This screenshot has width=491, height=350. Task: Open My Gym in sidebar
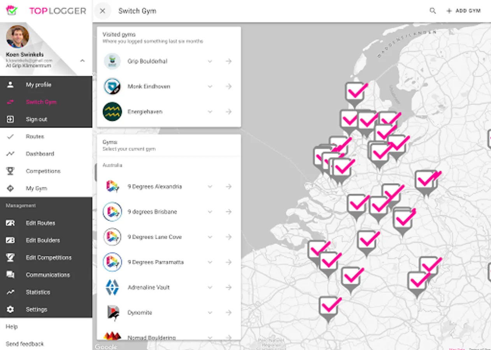[x=46, y=188]
